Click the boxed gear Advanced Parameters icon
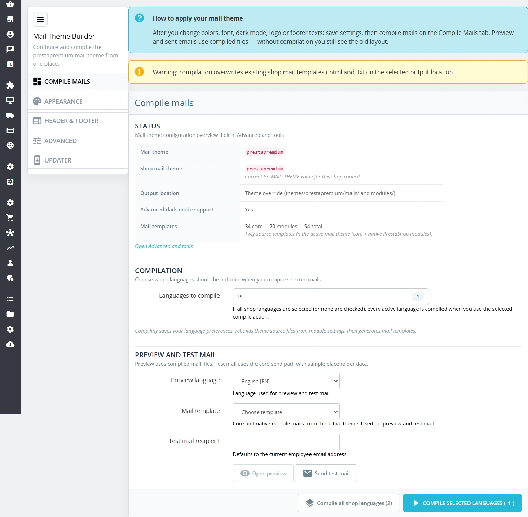The height and width of the screenshot is (517, 528). click(x=10, y=182)
